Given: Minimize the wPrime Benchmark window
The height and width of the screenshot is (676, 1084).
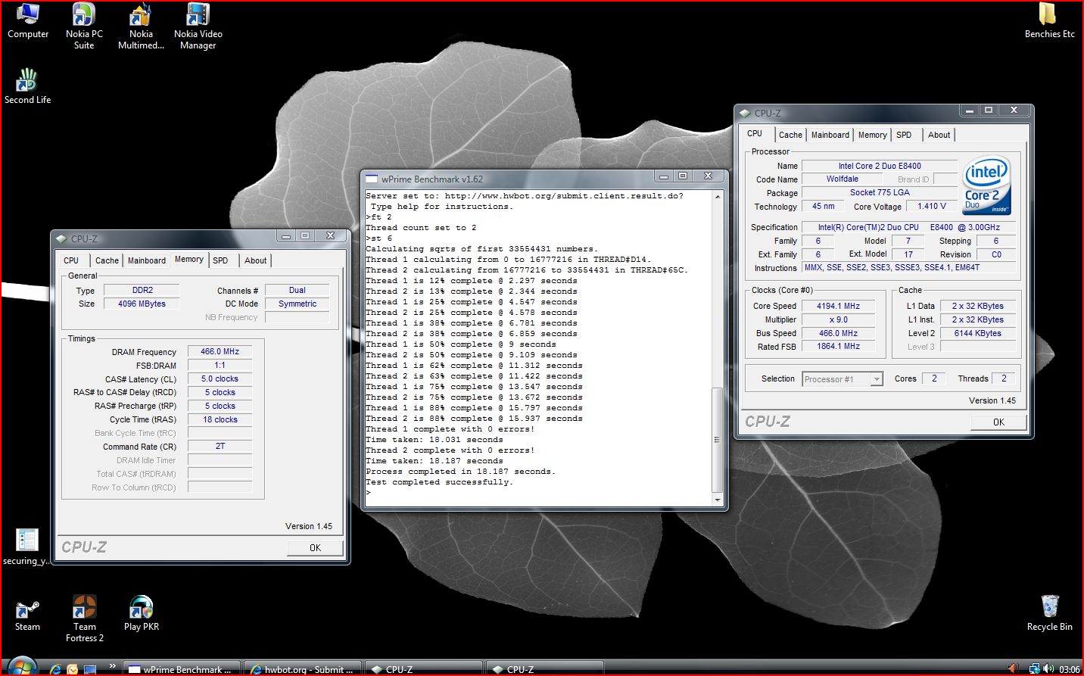Looking at the screenshot, I should coord(664,176).
